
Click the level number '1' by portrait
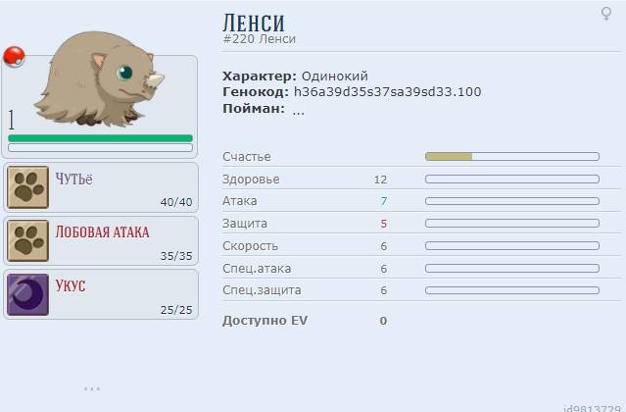12,120
